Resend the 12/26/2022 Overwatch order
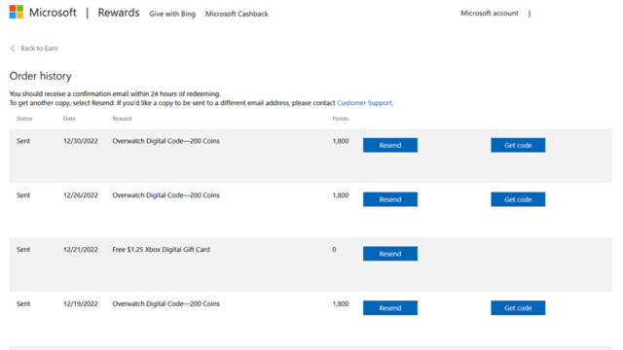This screenshot has height=350, width=623. click(x=390, y=199)
